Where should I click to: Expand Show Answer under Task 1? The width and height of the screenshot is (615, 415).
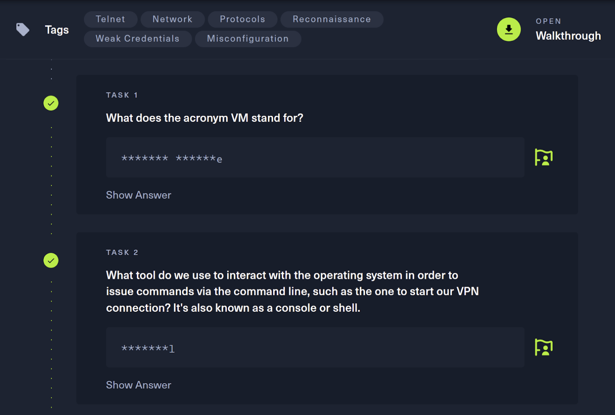pos(138,195)
